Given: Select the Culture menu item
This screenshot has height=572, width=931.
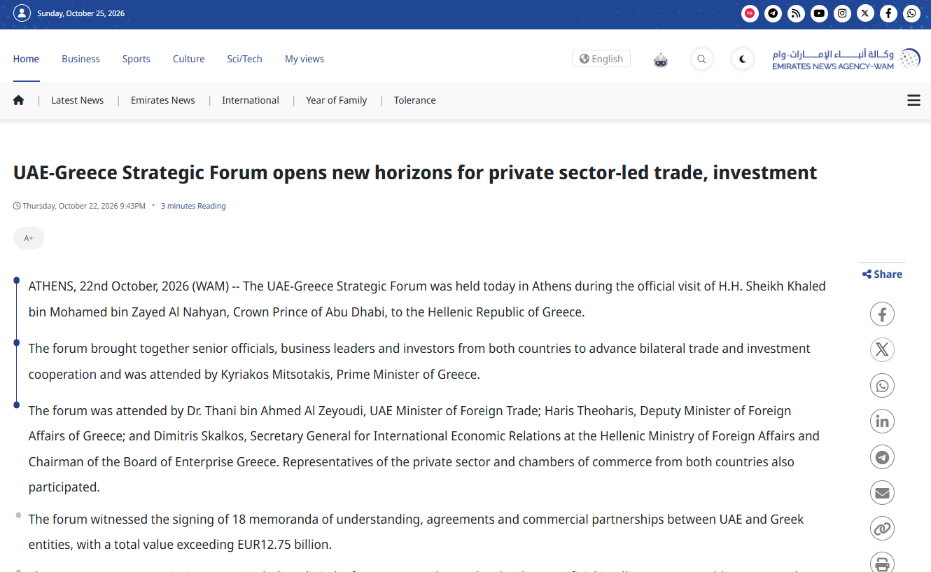Looking at the screenshot, I should pyautogui.click(x=189, y=59).
